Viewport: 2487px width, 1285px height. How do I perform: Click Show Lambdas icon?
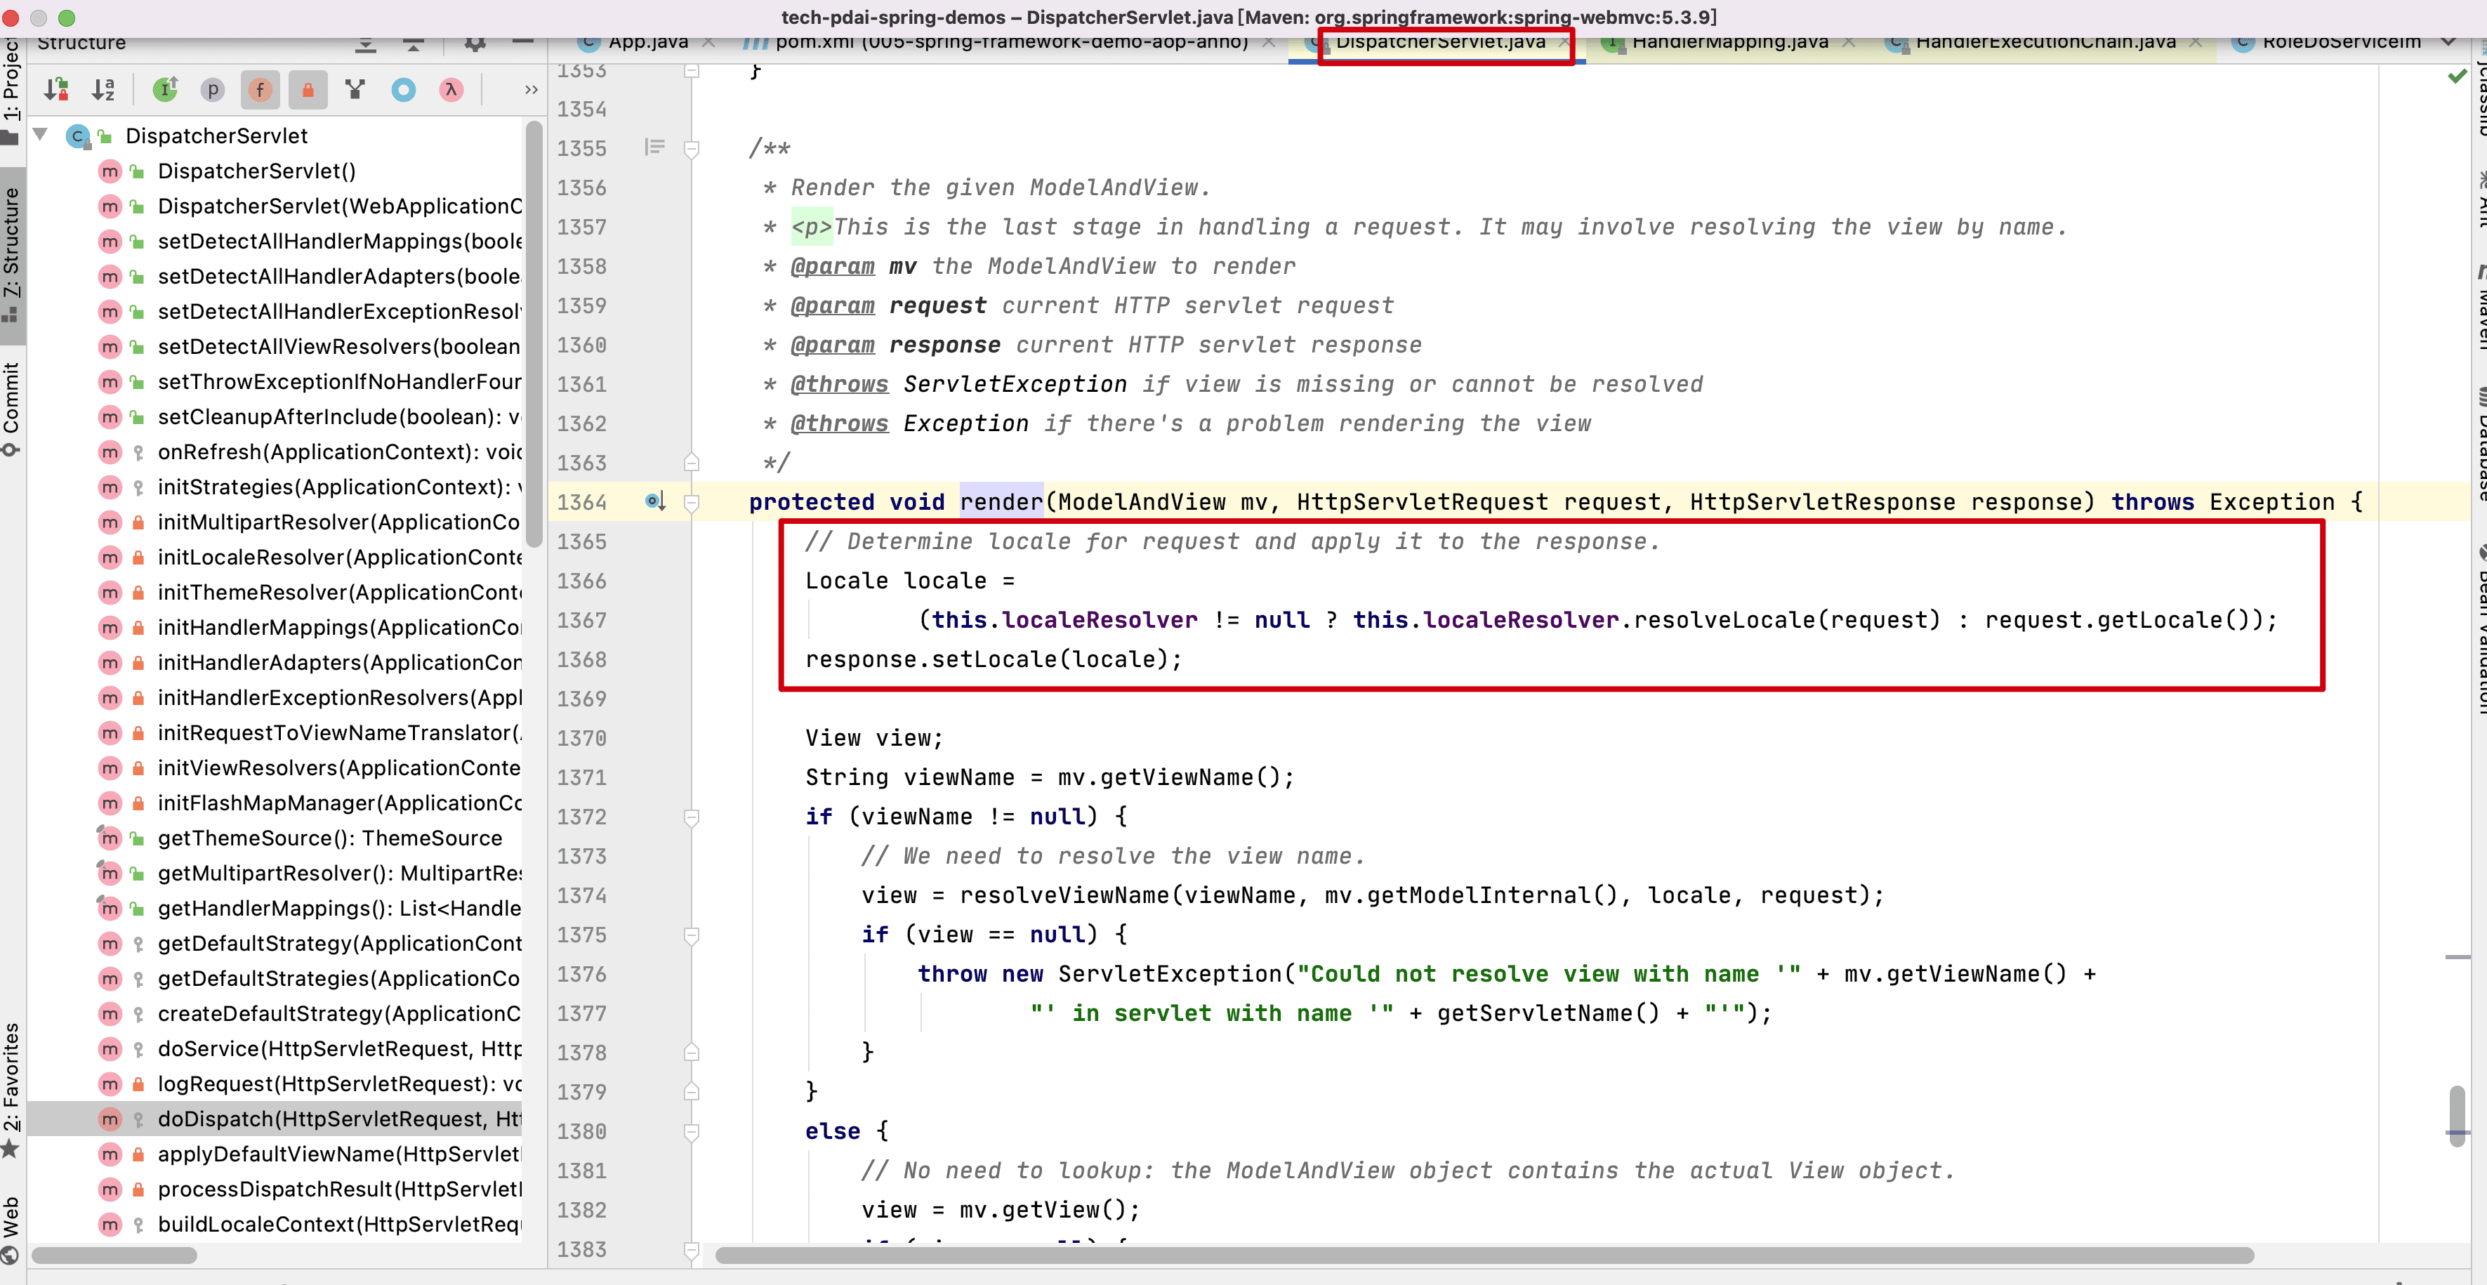451,90
